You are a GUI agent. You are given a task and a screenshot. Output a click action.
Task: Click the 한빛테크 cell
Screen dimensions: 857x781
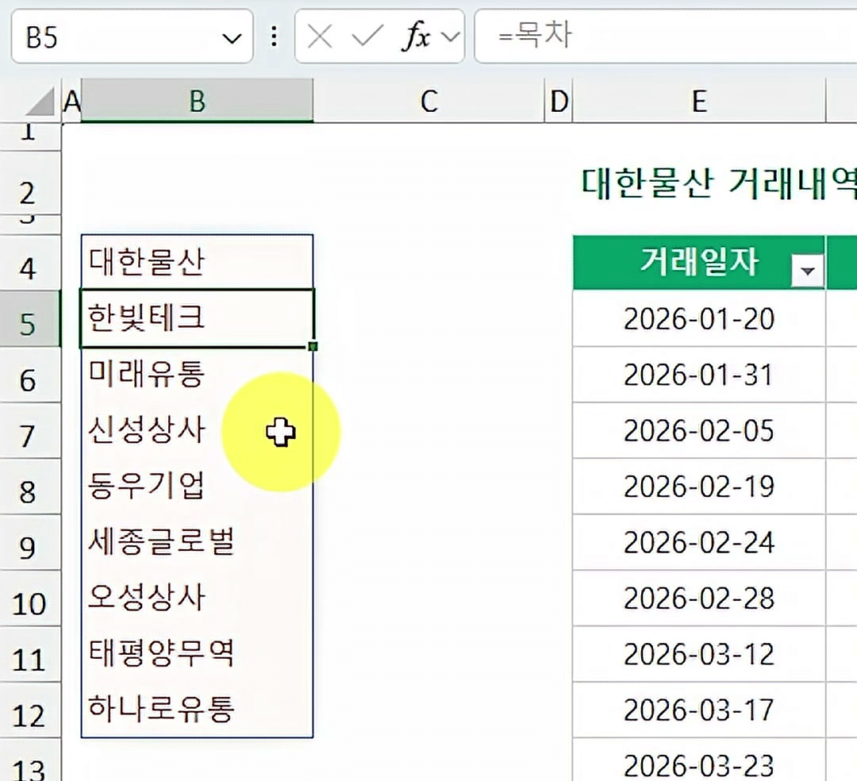click(x=198, y=318)
